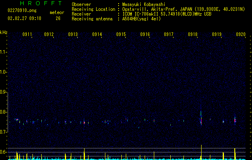Click the Receiver label
Viewport: 252px width, 160px height.
coord(81,14)
